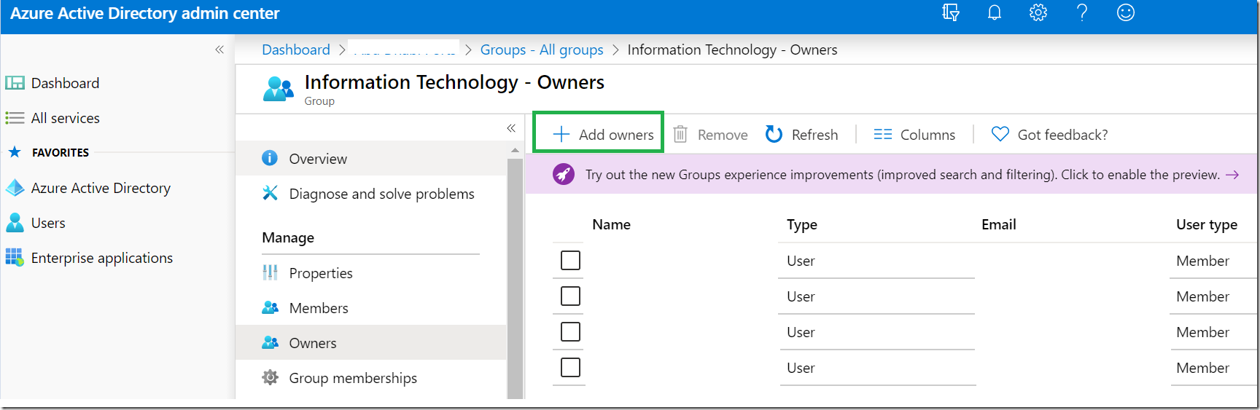Screen dimensions: 1260x410
Task: Click the All services list icon
Action: [x=15, y=118]
